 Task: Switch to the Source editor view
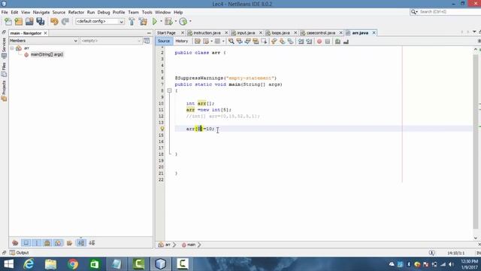[x=164, y=41]
